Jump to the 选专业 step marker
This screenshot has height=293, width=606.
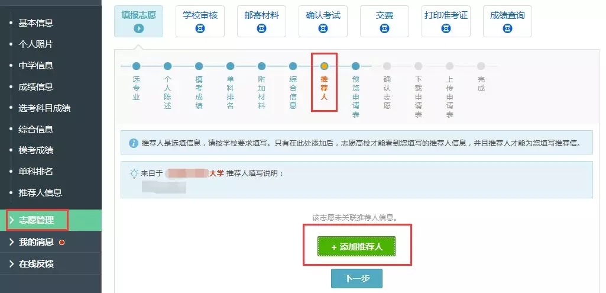point(137,66)
